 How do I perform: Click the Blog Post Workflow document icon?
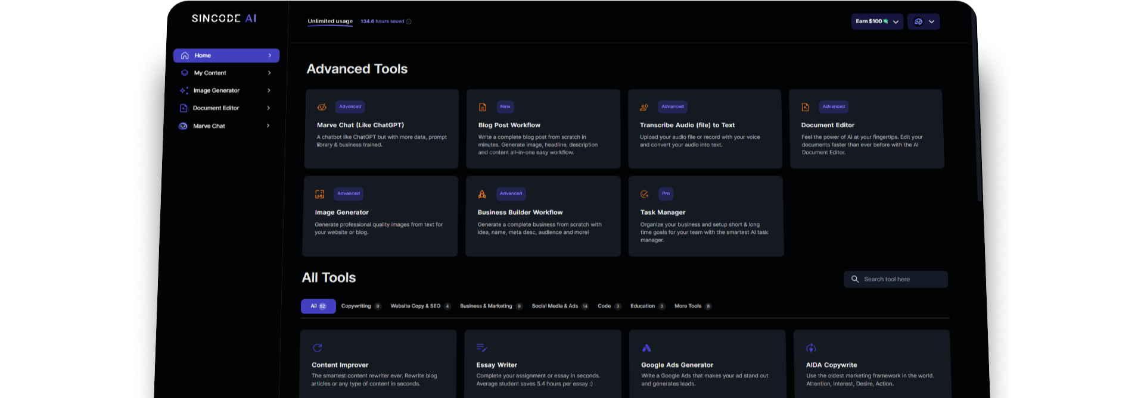pos(483,107)
